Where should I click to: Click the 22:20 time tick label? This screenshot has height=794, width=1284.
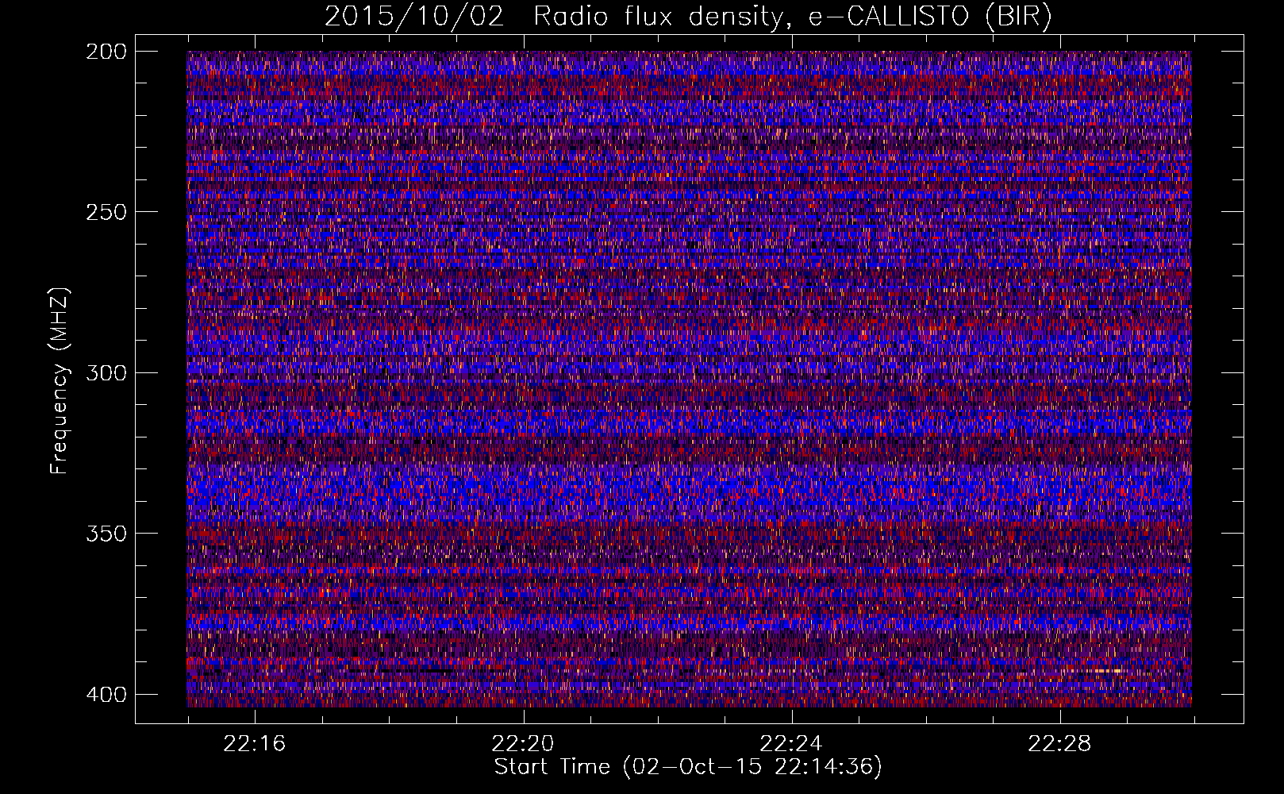coord(523,744)
